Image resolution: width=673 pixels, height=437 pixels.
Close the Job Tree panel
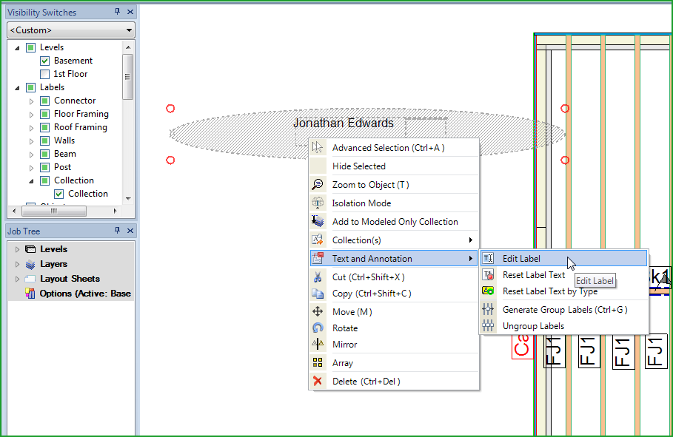coord(130,231)
